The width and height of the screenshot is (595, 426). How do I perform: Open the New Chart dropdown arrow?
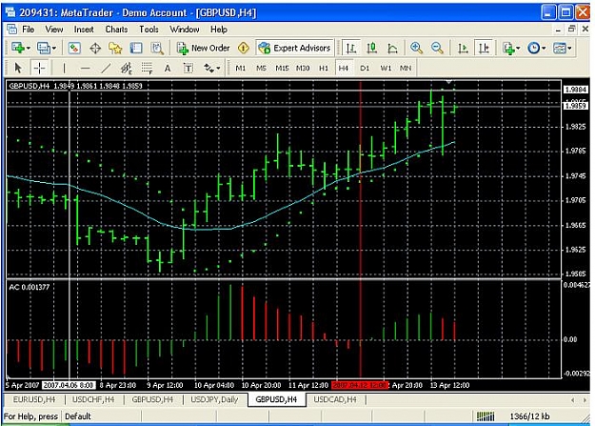click(28, 49)
